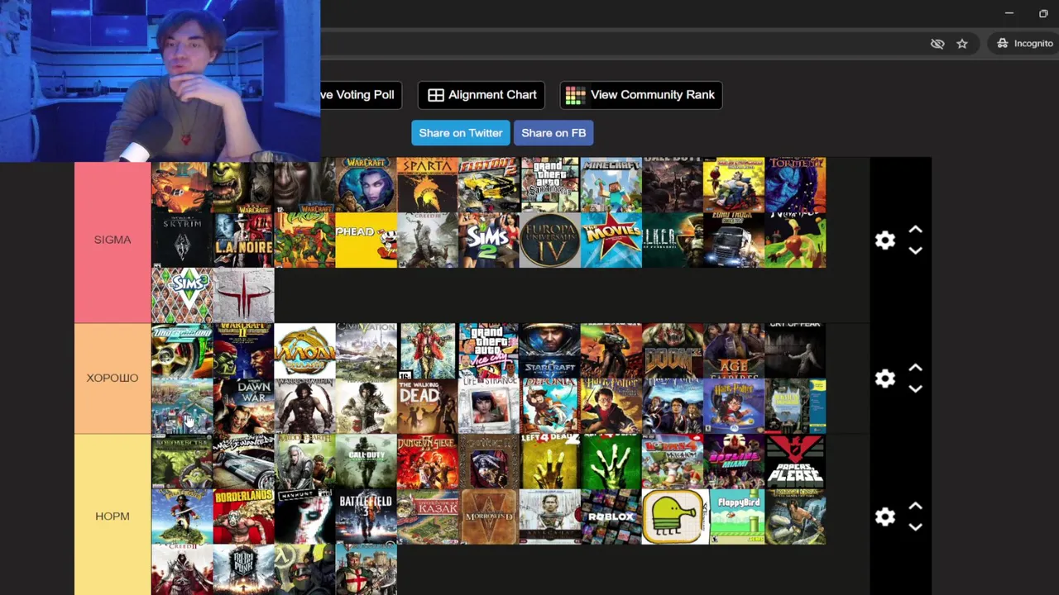
Task: Select the Quake III logo tile
Action: (243, 295)
